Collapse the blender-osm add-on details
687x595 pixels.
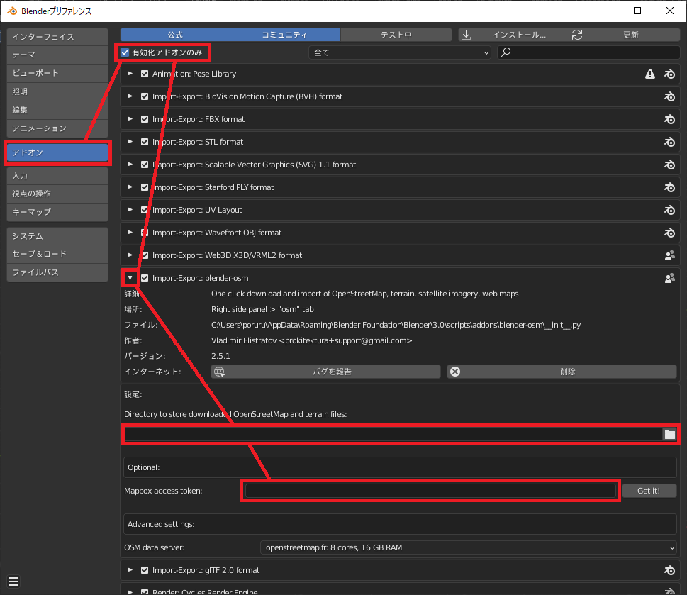point(130,278)
